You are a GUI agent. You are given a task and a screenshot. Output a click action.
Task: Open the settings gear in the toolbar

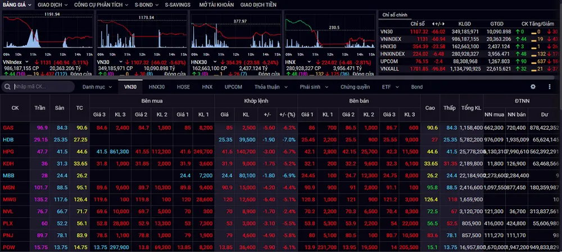tap(533, 87)
